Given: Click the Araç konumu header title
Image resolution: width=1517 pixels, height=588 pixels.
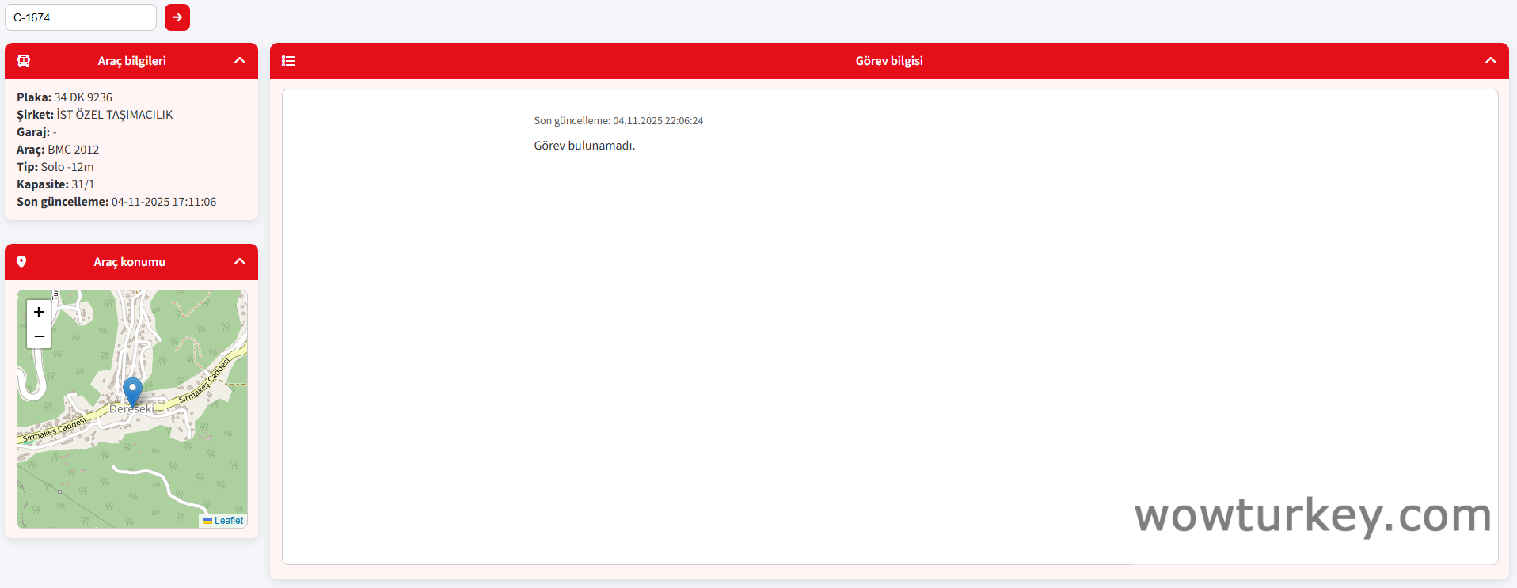Looking at the screenshot, I should click(x=129, y=262).
